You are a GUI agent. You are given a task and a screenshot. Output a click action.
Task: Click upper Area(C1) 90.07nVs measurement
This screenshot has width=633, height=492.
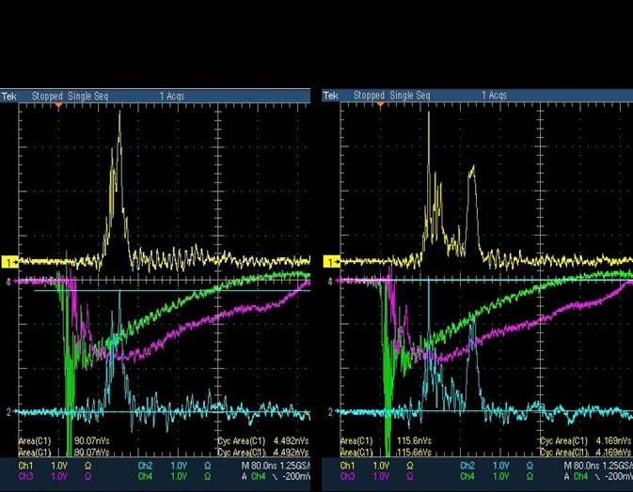pyautogui.click(x=64, y=440)
